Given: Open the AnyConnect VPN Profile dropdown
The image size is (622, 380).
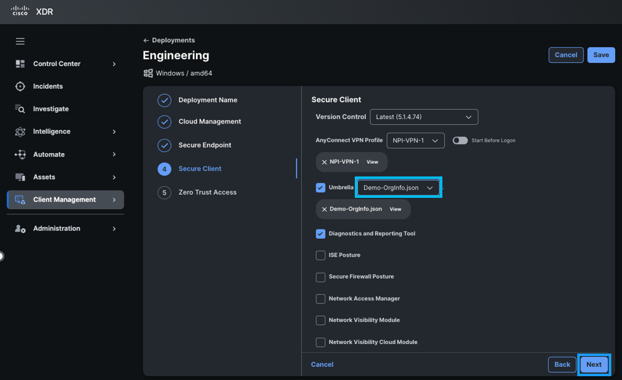Looking at the screenshot, I should tap(415, 141).
